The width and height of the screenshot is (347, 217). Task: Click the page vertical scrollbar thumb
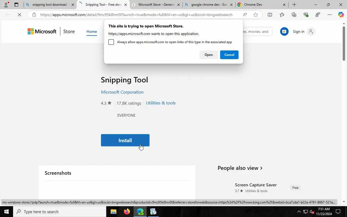(x=344, y=43)
